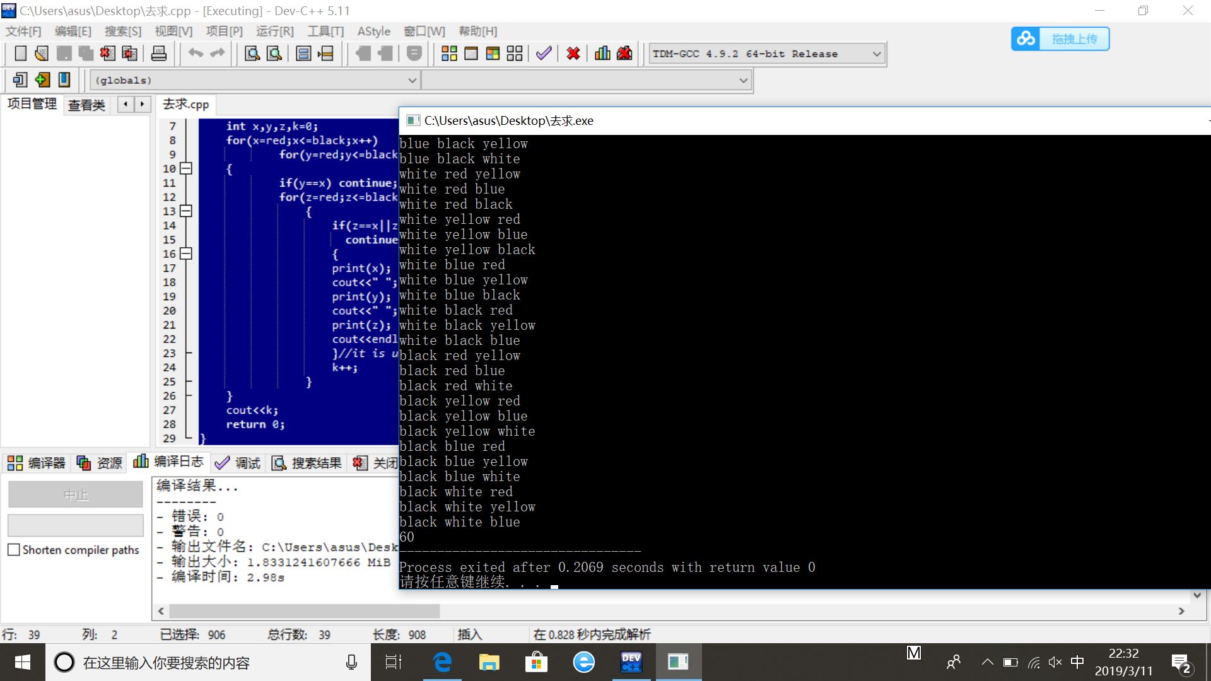Click the Rebuild All grid icon
The width and height of the screenshot is (1211, 681).
pos(515,54)
